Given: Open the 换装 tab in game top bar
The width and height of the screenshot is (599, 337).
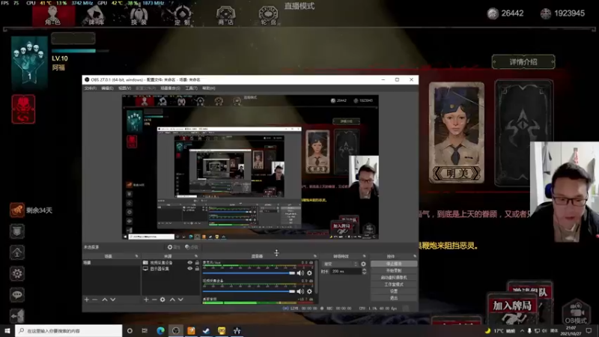Looking at the screenshot, I should (x=139, y=16).
